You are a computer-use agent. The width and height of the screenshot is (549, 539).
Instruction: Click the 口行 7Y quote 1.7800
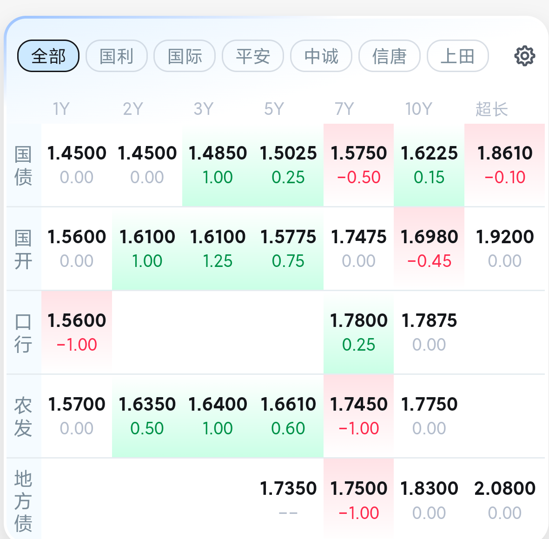point(358,321)
